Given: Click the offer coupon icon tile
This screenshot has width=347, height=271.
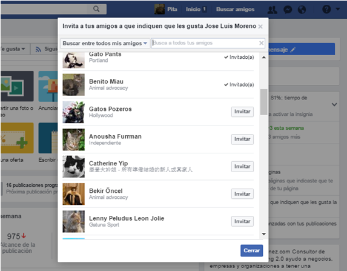Looking at the screenshot, I should coord(17,138).
